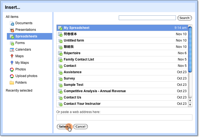Click form icon beside Contact Us

(60, 98)
